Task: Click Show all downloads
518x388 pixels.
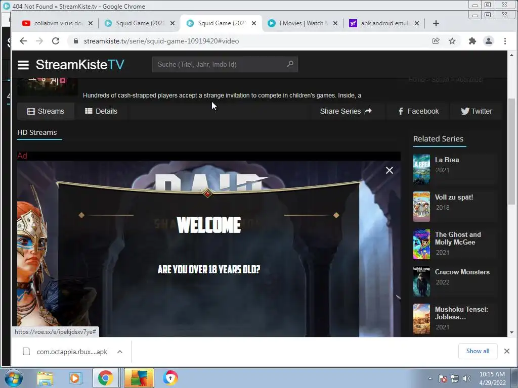Action: pos(478,351)
